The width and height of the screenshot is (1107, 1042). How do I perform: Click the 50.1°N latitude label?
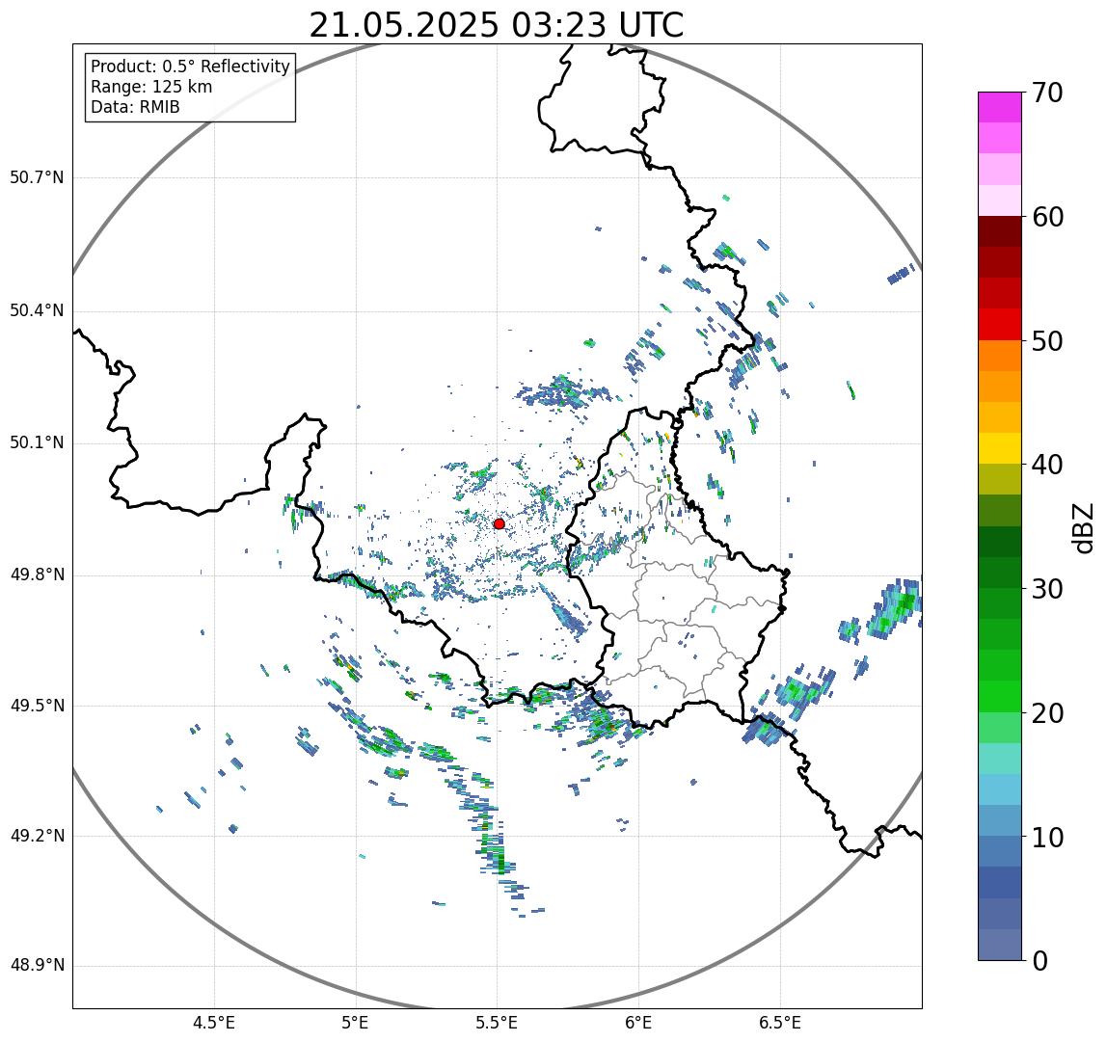(36, 443)
